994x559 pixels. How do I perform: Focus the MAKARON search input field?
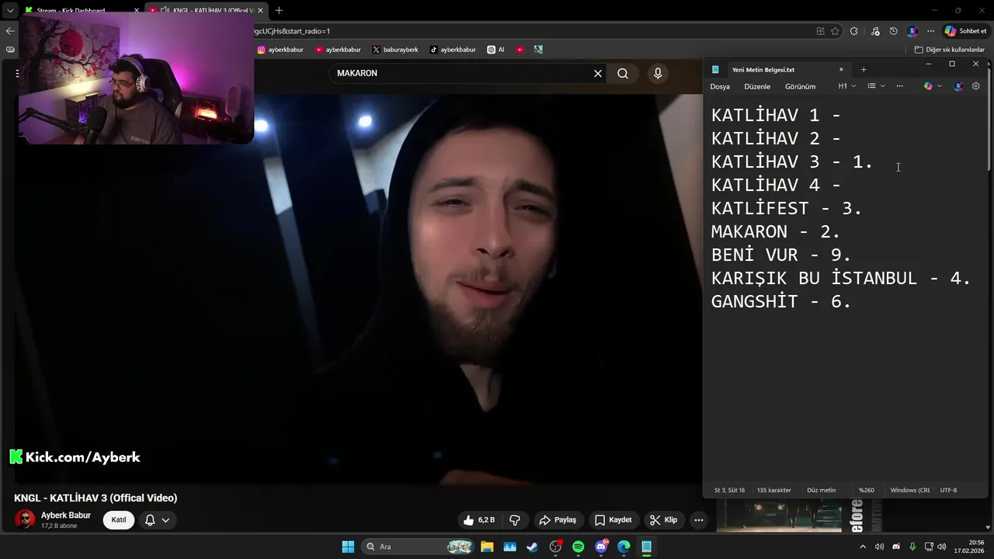(462, 73)
